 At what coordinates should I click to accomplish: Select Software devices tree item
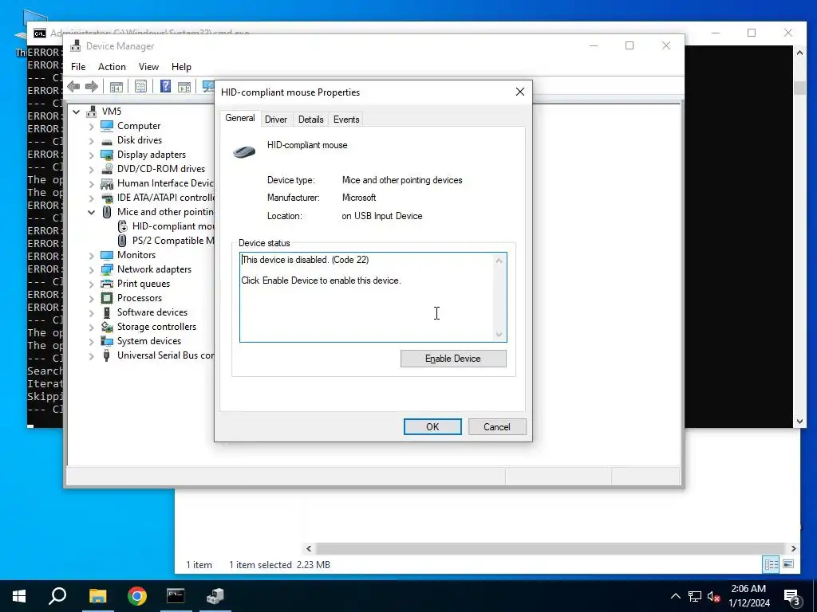[152, 312]
